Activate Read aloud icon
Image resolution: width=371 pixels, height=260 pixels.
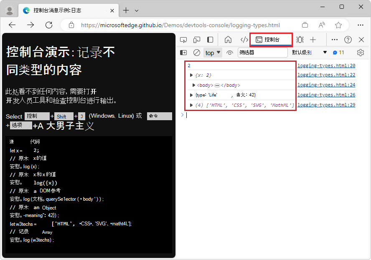tap(322, 25)
